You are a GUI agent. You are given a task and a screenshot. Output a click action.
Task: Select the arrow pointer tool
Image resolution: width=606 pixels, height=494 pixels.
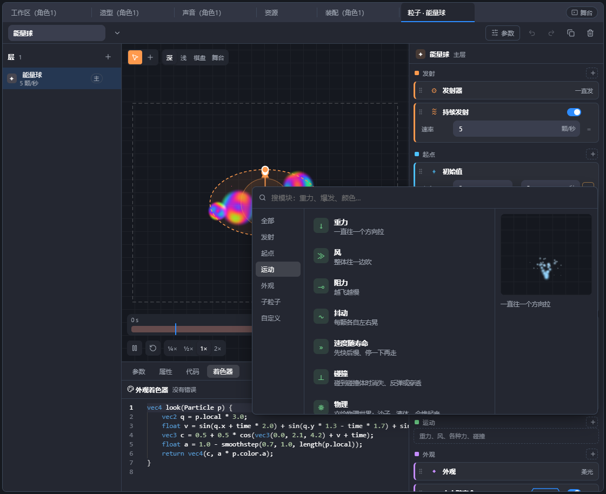tap(135, 58)
